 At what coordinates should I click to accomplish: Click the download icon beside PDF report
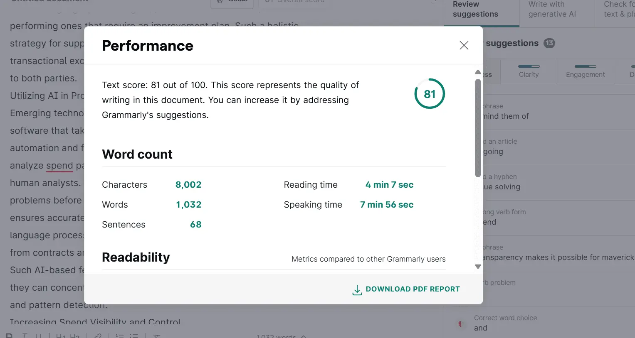coord(357,290)
